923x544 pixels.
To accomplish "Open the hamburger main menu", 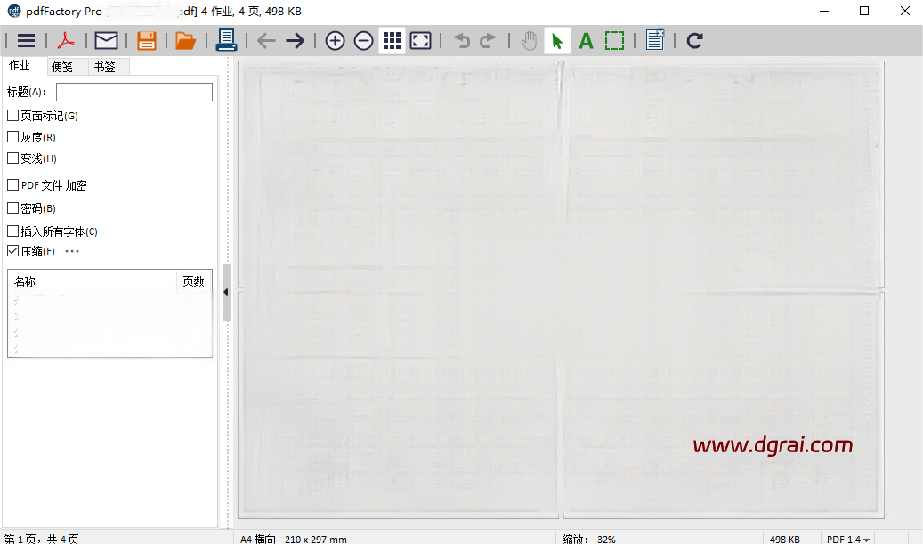I will pos(26,41).
